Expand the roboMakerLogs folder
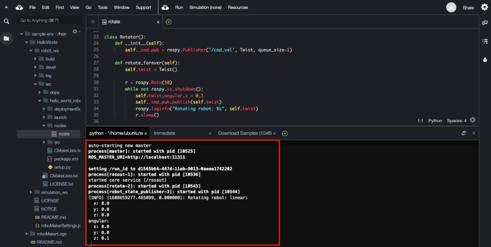The width and height of the screenshot is (491, 247). click(x=26, y=234)
